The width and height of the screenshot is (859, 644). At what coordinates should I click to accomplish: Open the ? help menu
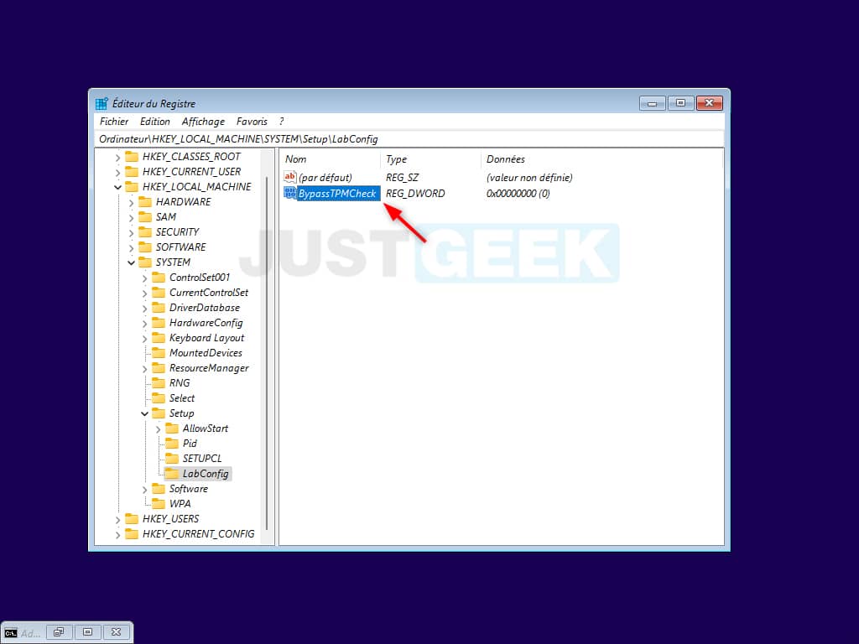(x=281, y=122)
